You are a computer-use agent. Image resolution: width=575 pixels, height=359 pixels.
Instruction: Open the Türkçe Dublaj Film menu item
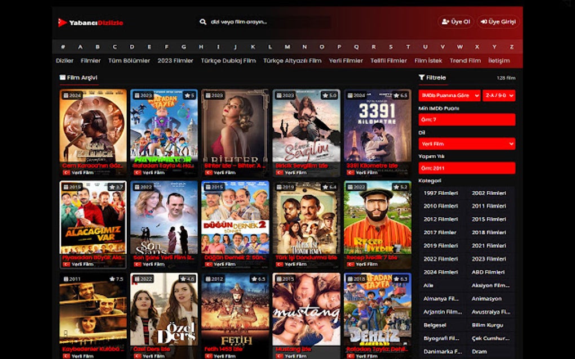(228, 61)
